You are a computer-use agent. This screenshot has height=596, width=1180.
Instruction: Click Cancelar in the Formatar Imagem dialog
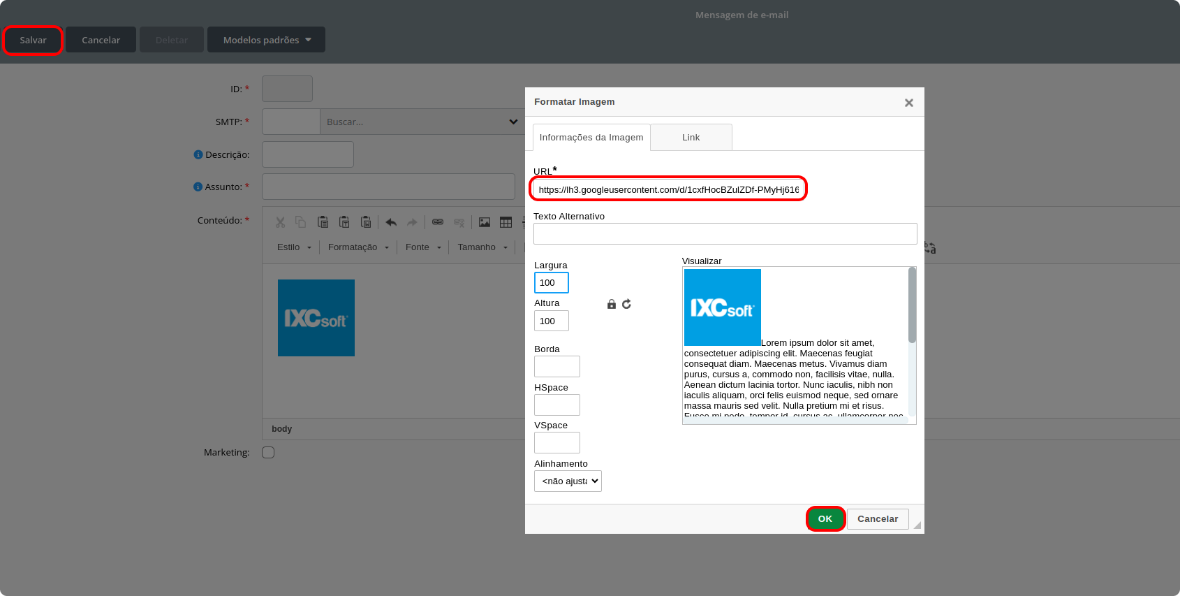(878, 519)
